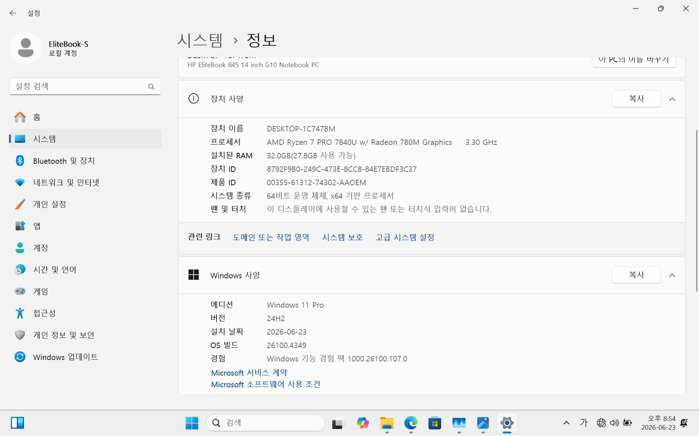Open the 홈 settings page
The width and height of the screenshot is (699, 436).
tap(86, 117)
